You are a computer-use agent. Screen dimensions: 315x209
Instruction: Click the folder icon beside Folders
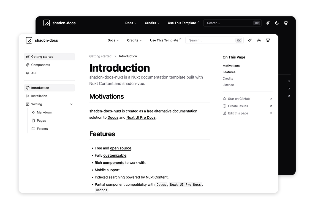(x=33, y=129)
